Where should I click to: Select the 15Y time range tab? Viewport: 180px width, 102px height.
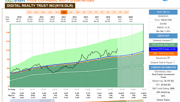tap(43, 12)
